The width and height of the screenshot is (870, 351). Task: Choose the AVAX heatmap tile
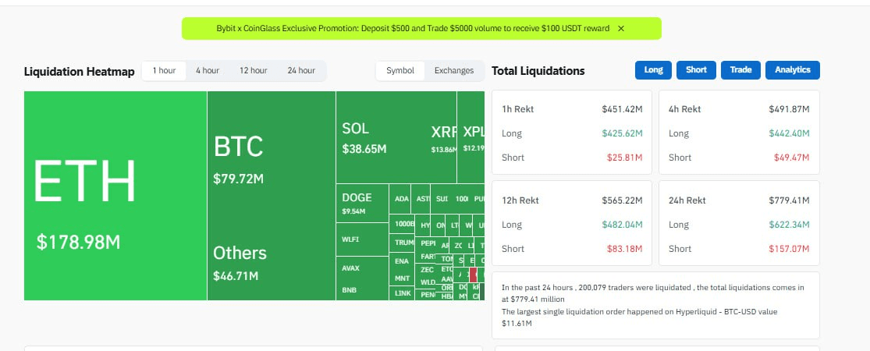(x=362, y=268)
